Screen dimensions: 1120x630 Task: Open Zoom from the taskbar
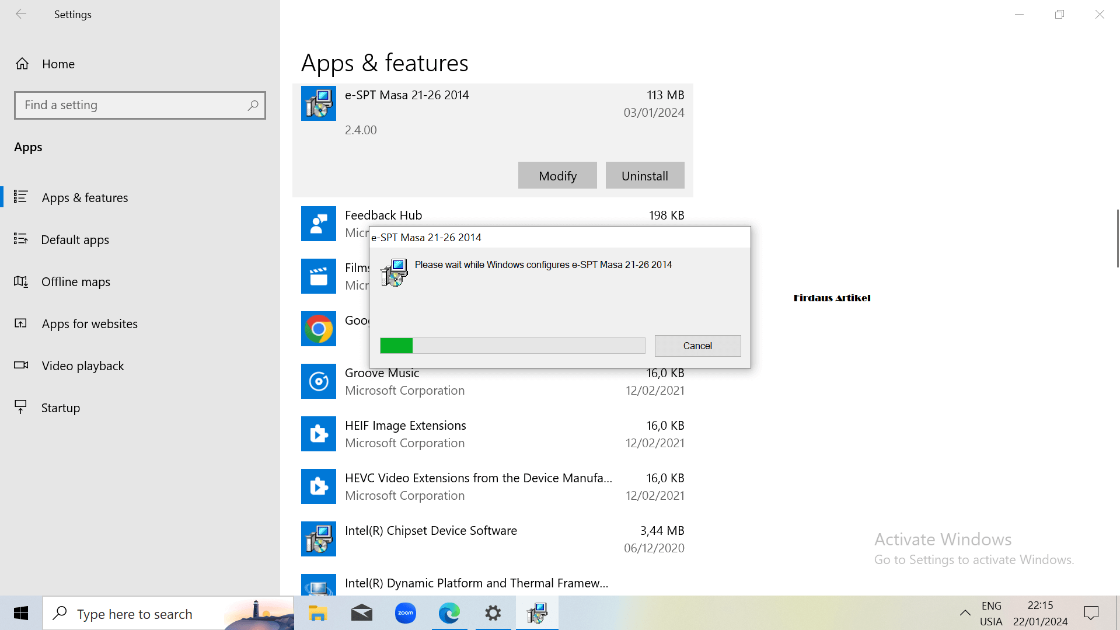pyautogui.click(x=406, y=613)
